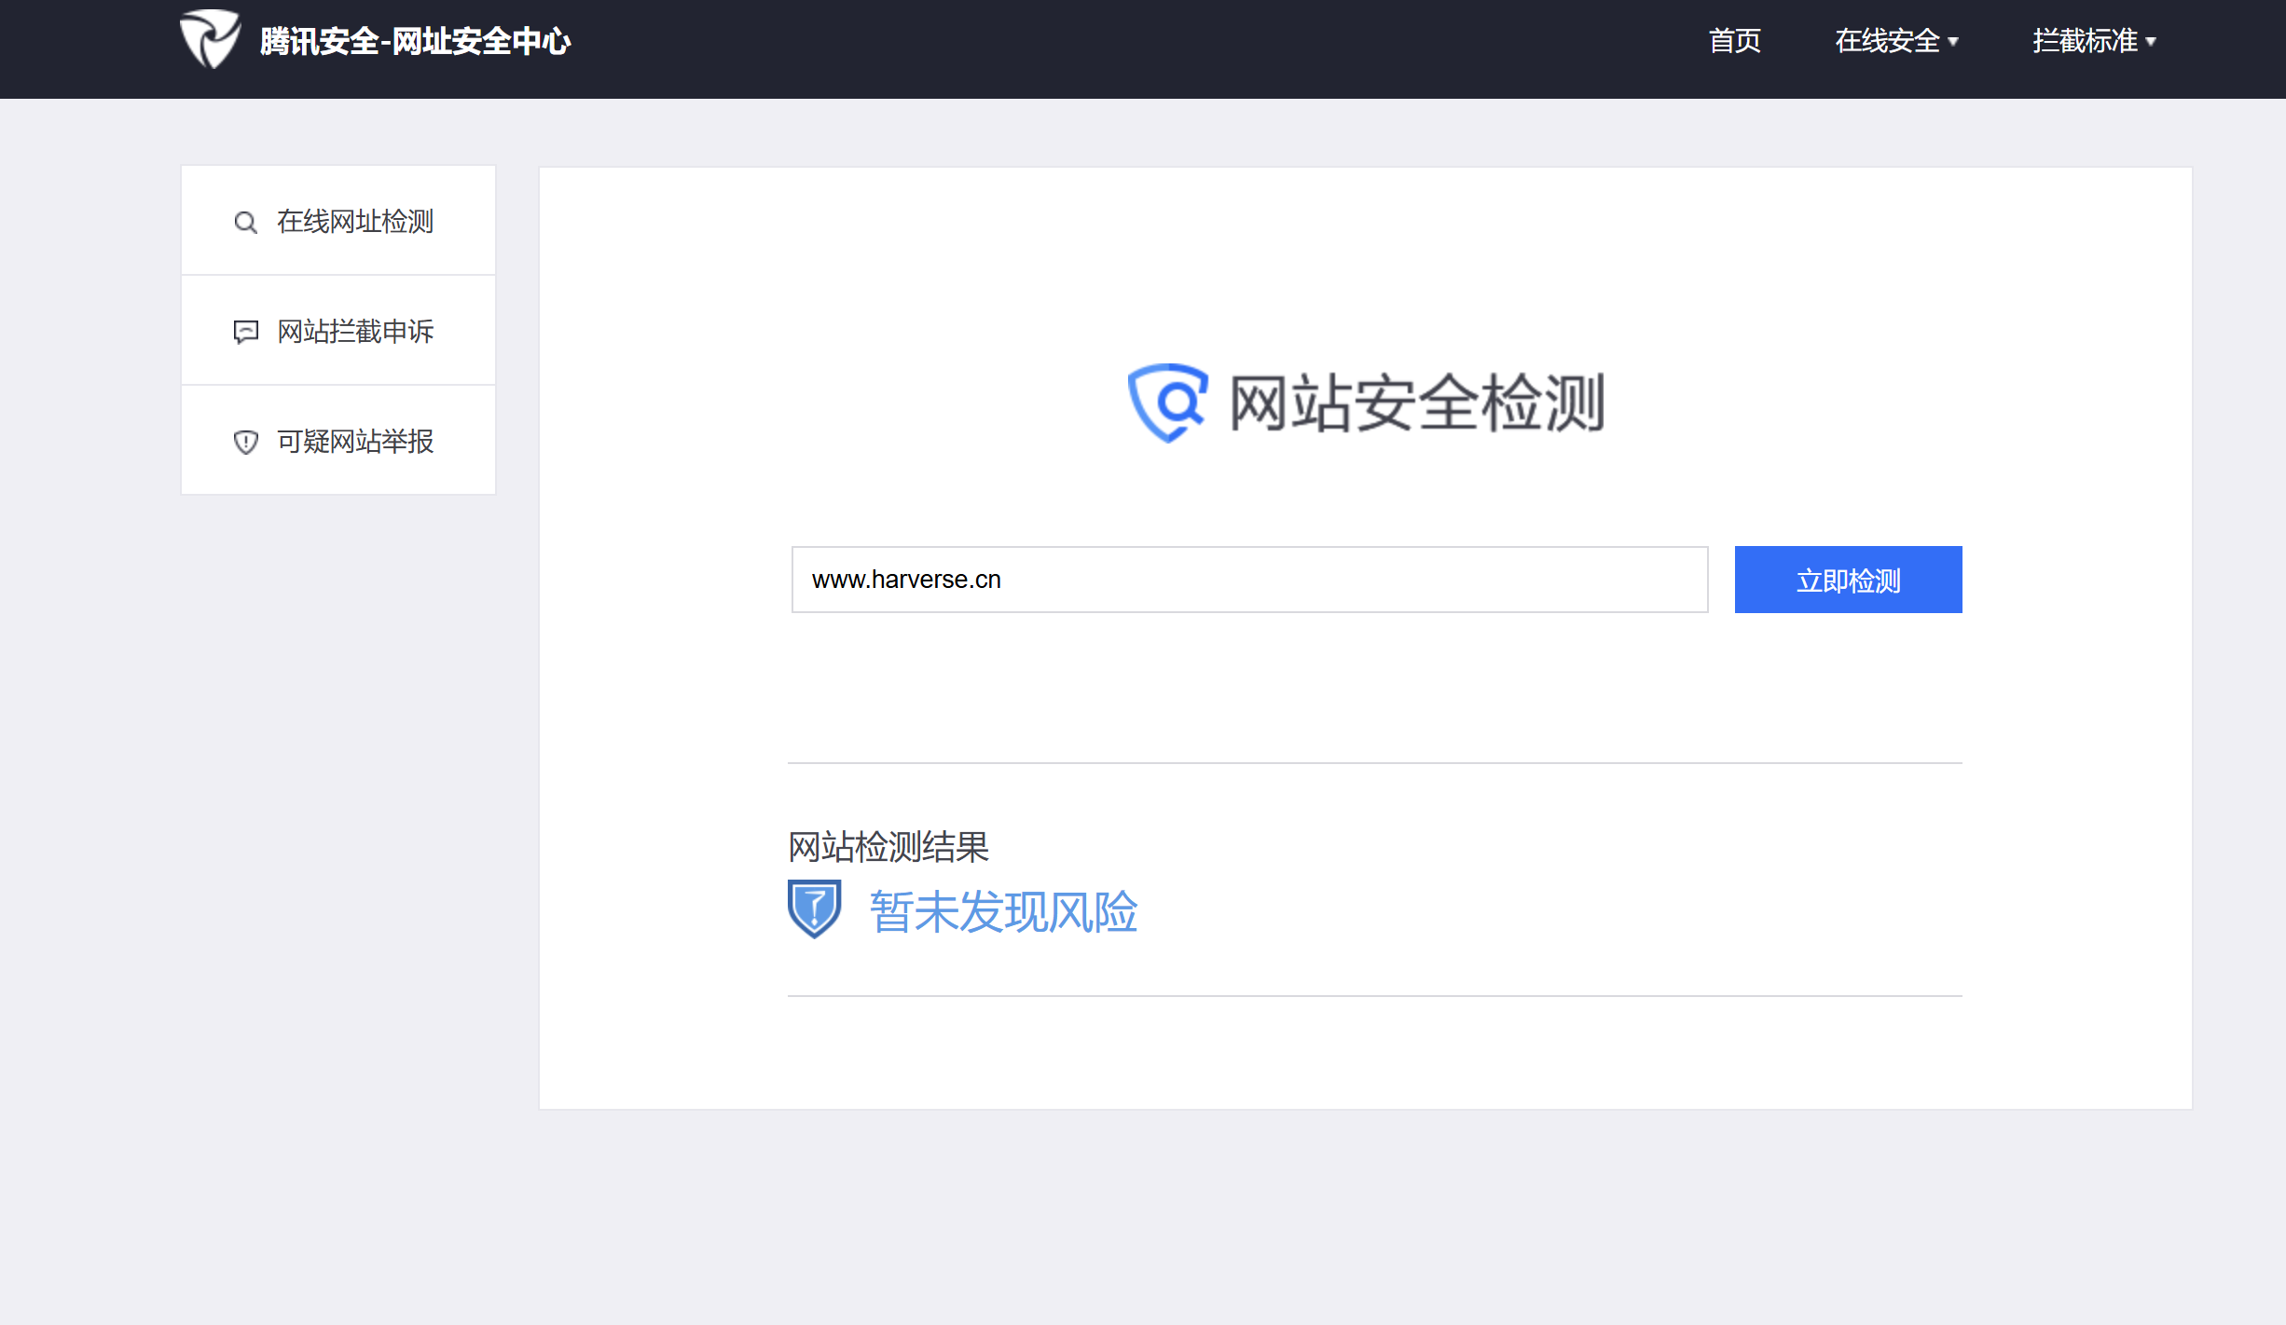Click the magnifier icon beside 在线网址检测
The image size is (2286, 1325).
(x=245, y=223)
